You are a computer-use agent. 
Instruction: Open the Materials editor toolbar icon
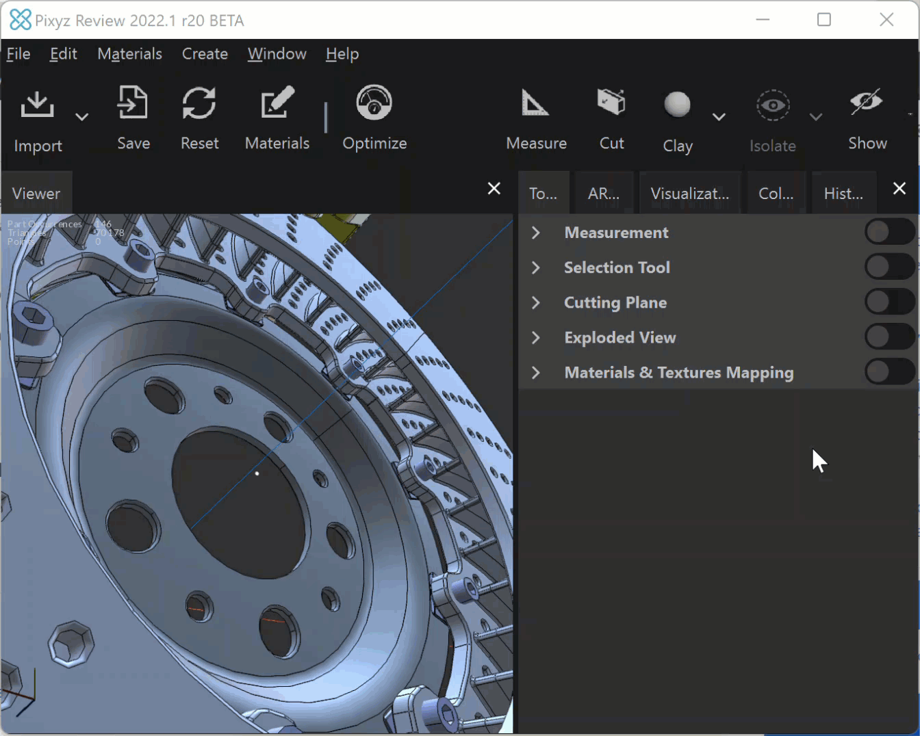point(277,103)
